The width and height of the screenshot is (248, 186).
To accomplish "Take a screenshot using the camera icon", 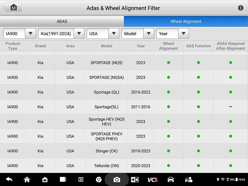I will click(x=117, y=179).
